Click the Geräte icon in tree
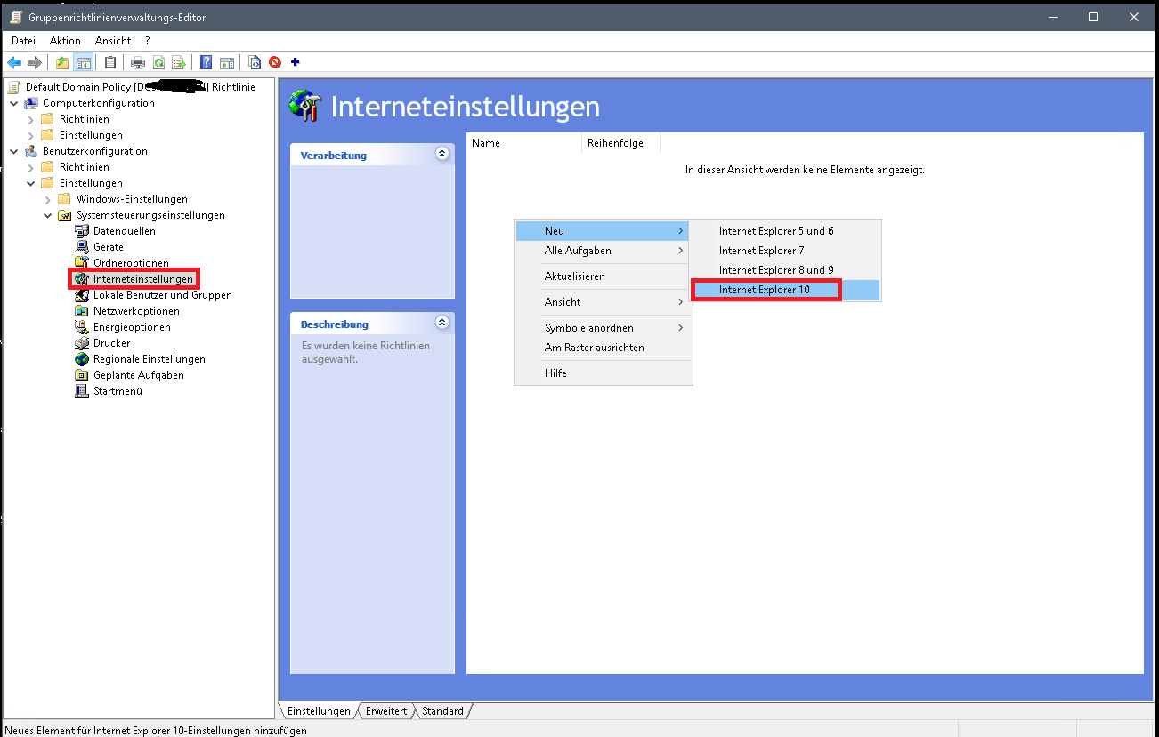This screenshot has width=1159, height=737. pos(83,247)
